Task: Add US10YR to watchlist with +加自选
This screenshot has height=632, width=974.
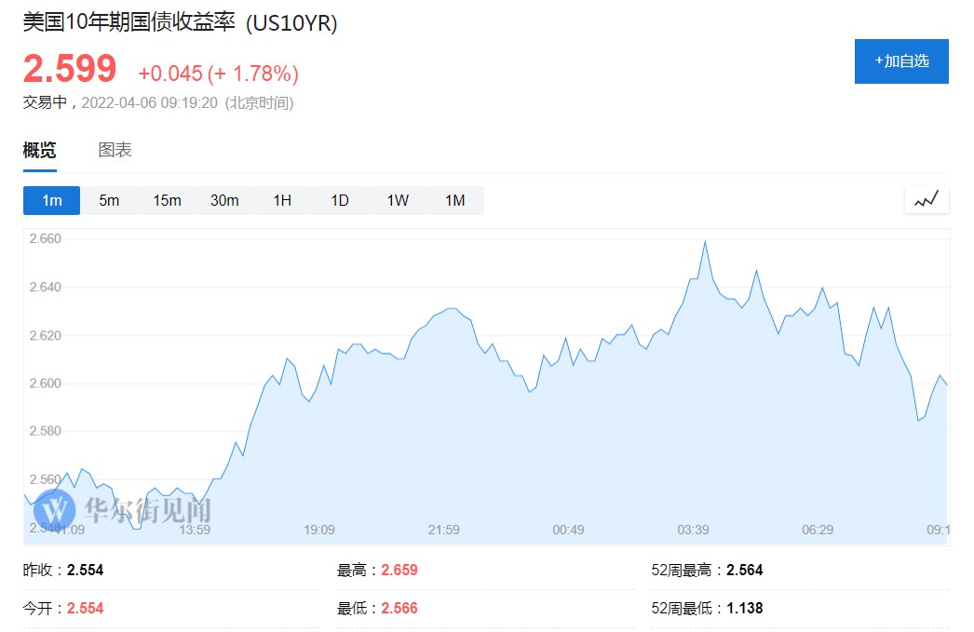Action: click(901, 61)
